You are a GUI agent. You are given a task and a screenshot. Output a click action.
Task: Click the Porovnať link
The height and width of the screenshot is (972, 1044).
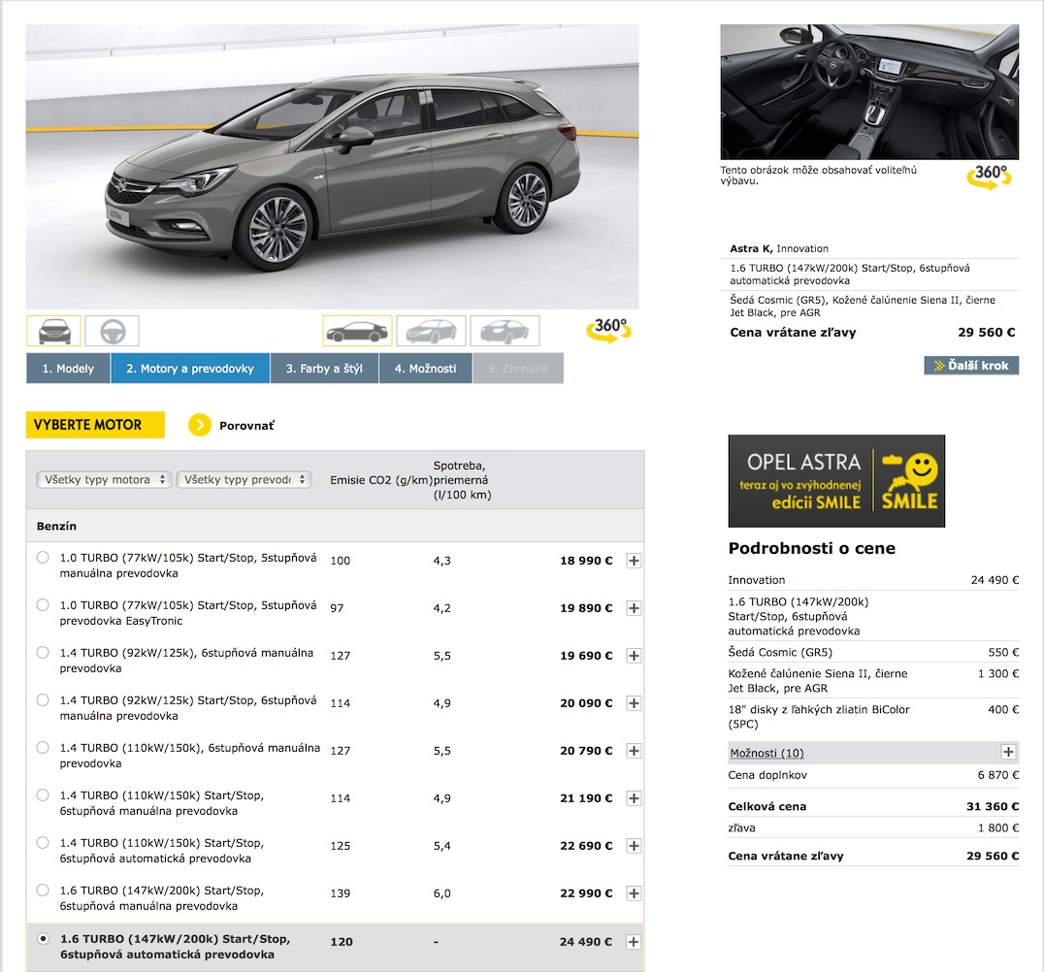[x=246, y=425]
